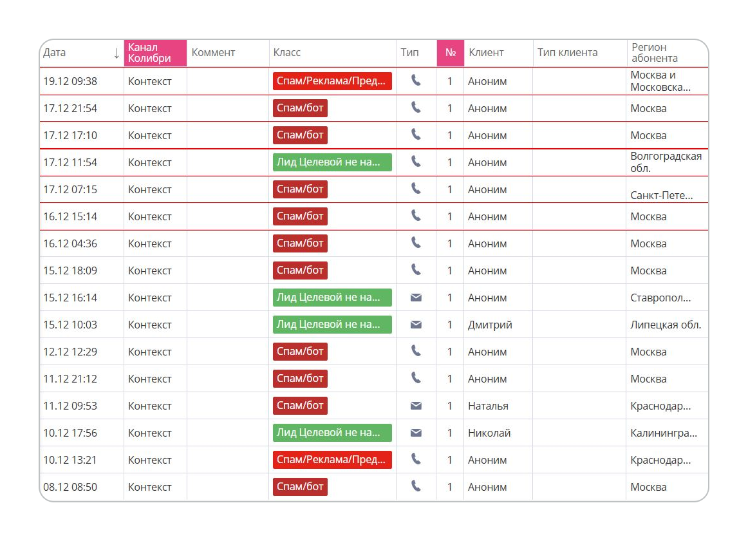
Task: Click phone icon in 08.12 08:50 row
Action: 416,486
